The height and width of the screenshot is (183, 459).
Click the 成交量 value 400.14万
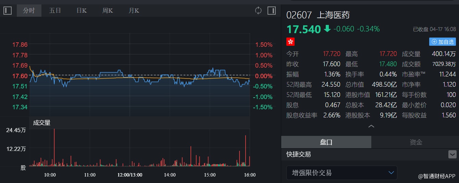(x=444, y=54)
